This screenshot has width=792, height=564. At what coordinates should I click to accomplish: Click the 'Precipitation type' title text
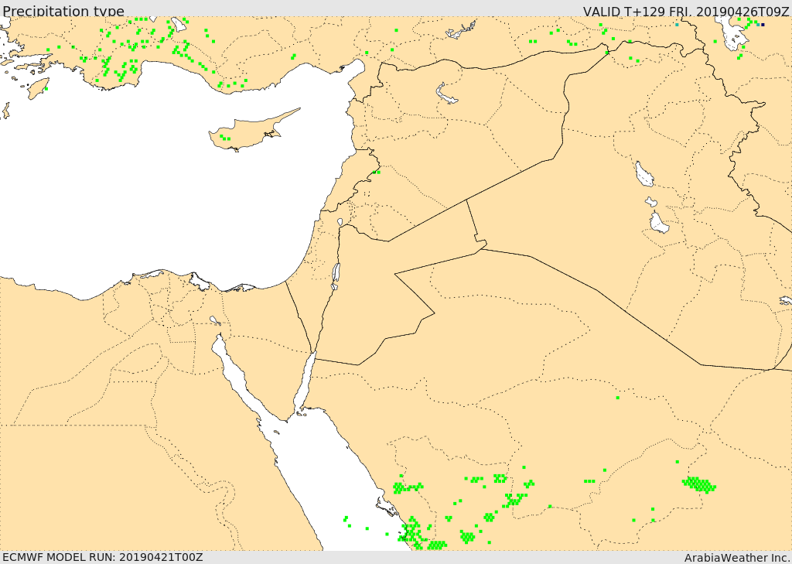(63, 11)
